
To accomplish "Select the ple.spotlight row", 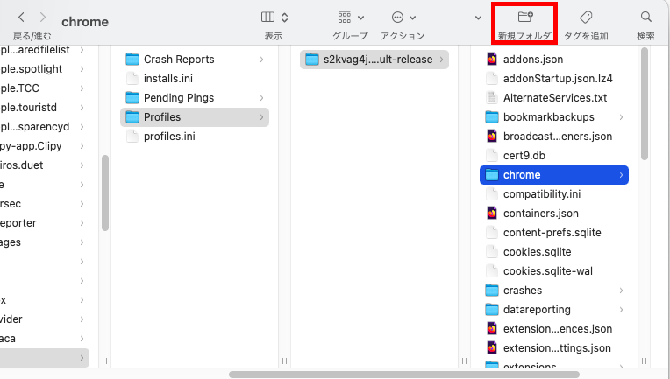I will (45, 68).
